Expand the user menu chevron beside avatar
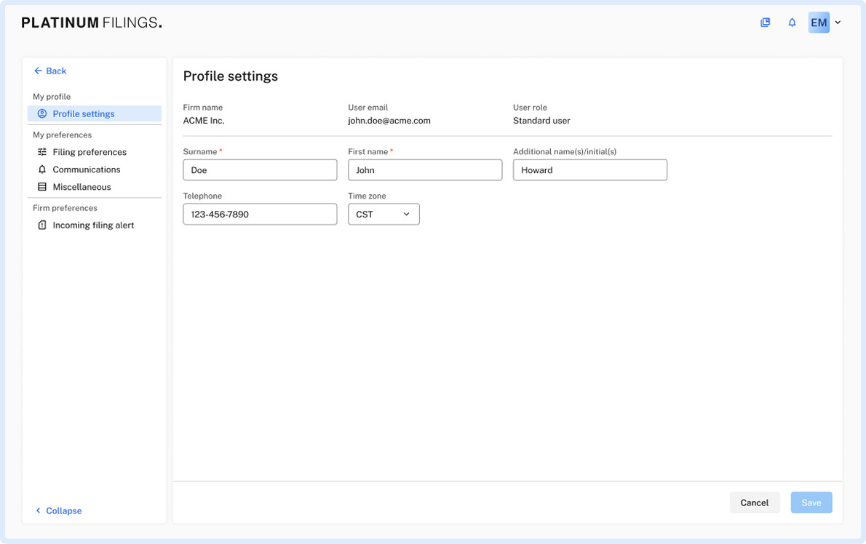This screenshot has height=544, width=866. point(838,23)
